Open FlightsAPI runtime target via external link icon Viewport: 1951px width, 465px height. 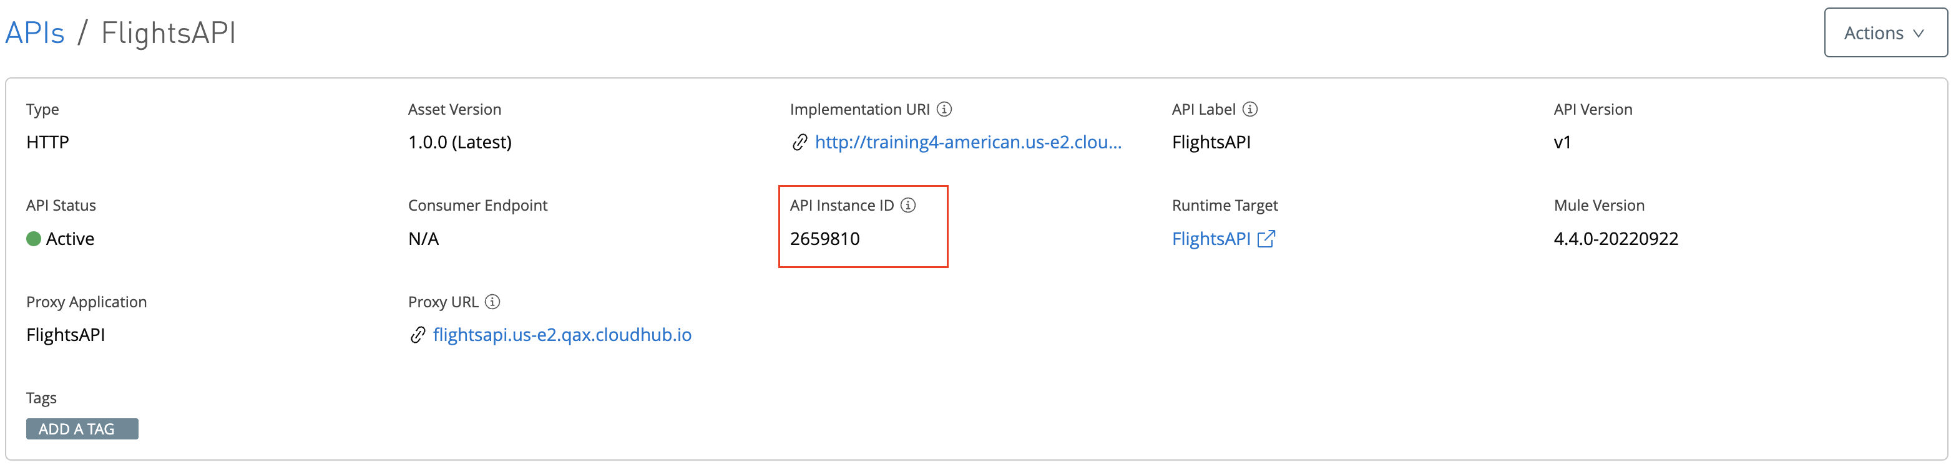(x=1266, y=239)
